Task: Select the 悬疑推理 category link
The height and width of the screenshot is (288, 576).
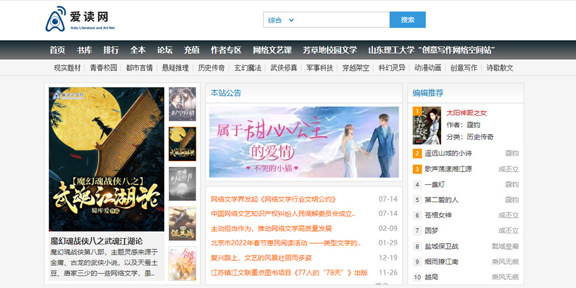Action: click(x=175, y=68)
